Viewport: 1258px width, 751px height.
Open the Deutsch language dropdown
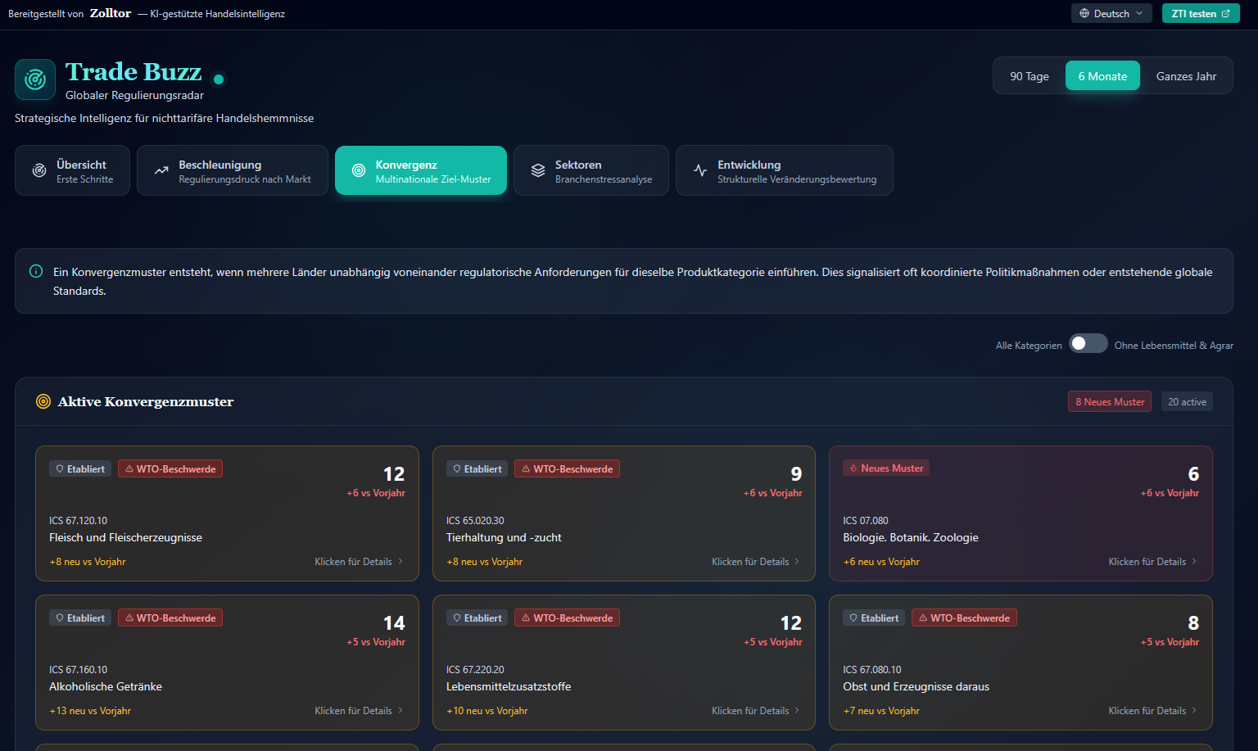click(1111, 14)
